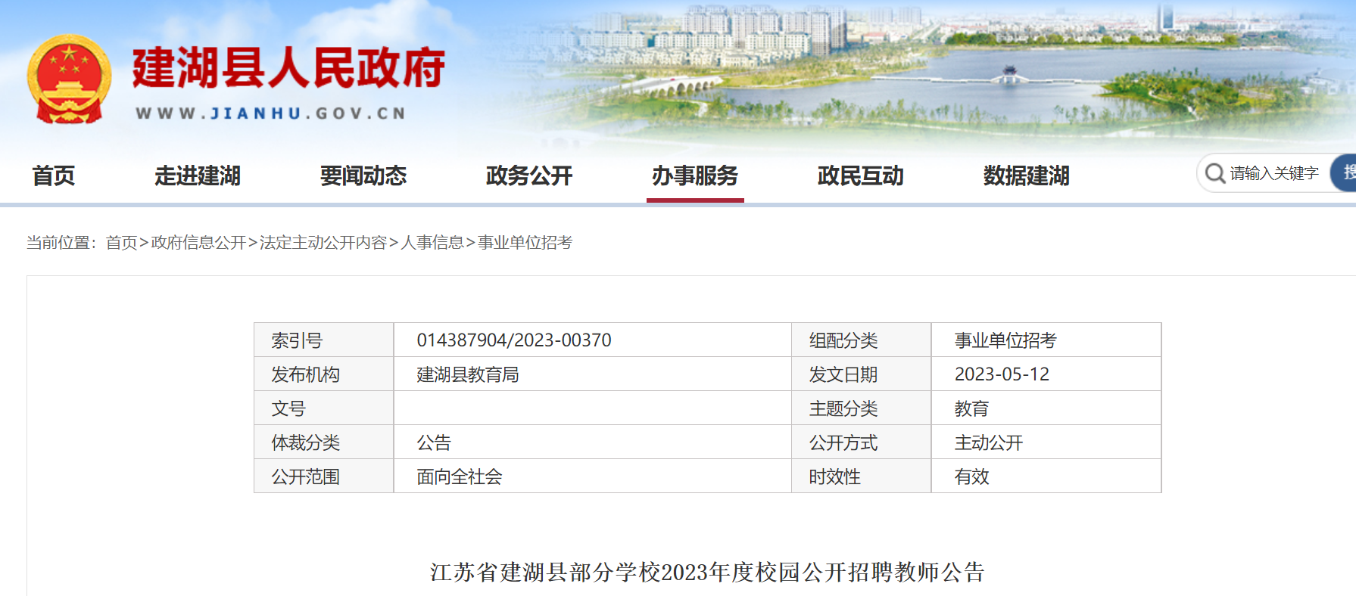This screenshot has width=1356, height=596.
Task: Click 首页 in the breadcrumb
Action: [121, 243]
